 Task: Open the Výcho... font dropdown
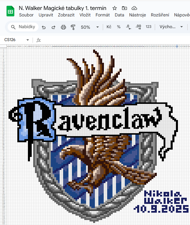point(171,27)
